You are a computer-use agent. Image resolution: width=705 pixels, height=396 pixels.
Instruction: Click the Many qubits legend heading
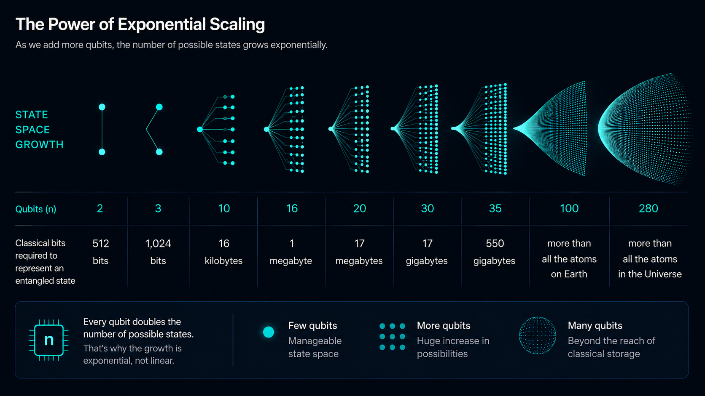[x=595, y=326]
